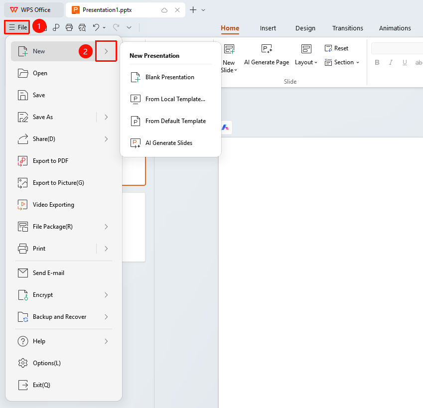
Task: Click the Print icon in quick access toolbar
Action: tap(69, 27)
